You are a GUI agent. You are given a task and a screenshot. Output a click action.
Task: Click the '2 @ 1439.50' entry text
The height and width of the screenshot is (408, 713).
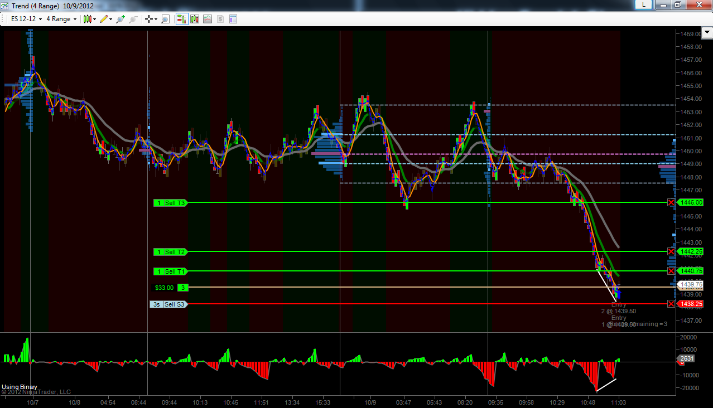click(x=619, y=311)
